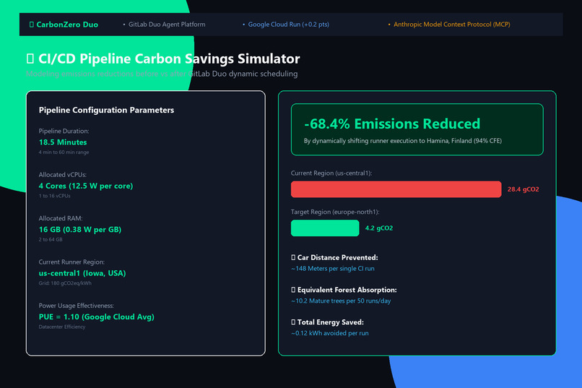Click the 4 min to 60 min range hint
Image resolution: width=582 pixels, height=388 pixels.
pyautogui.click(x=64, y=152)
